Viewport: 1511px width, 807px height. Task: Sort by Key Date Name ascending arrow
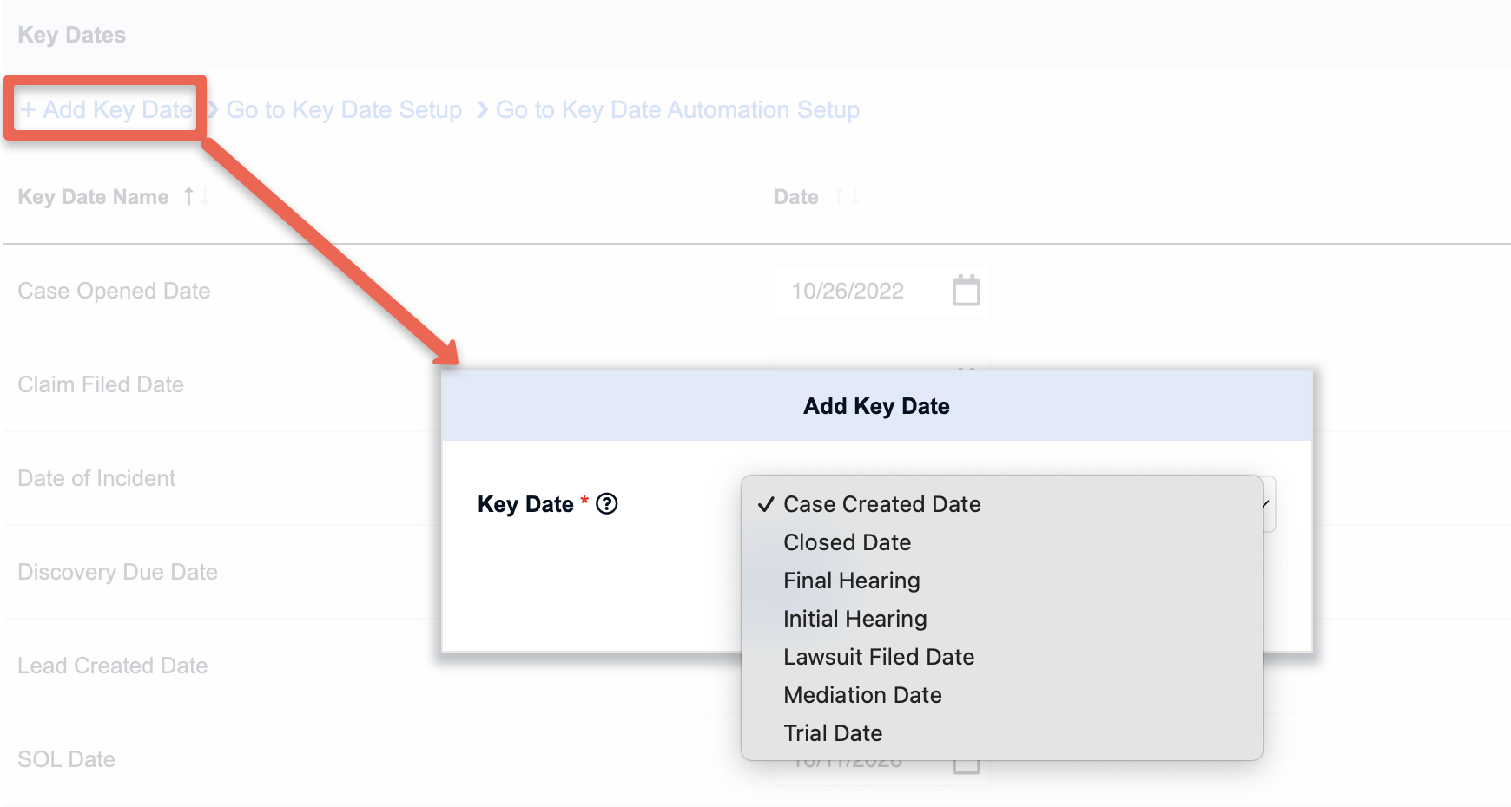(x=188, y=197)
